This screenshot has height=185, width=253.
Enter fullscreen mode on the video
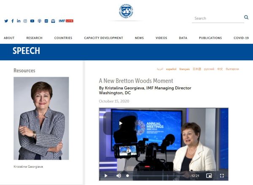coord(222,175)
